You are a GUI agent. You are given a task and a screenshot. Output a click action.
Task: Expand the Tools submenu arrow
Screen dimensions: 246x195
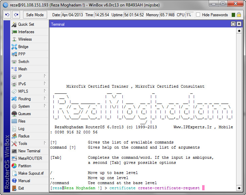(45, 143)
